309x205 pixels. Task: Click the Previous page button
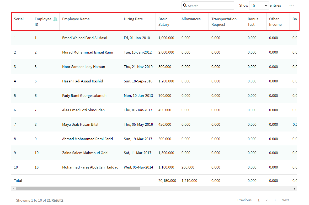click(244, 200)
